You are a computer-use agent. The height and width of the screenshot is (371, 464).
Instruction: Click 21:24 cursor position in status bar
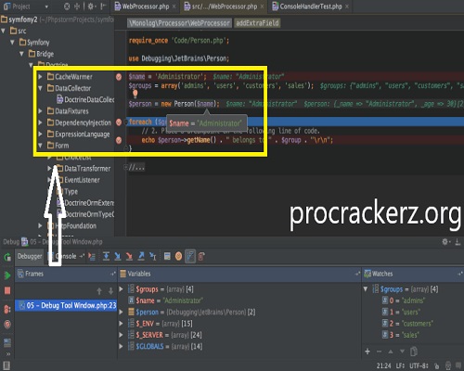[x=383, y=365]
